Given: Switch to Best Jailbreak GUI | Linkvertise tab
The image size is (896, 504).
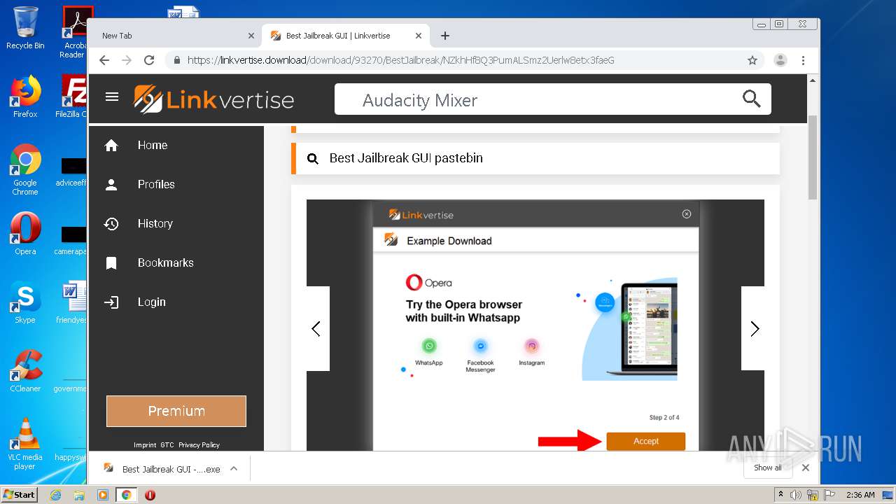Looking at the screenshot, I should click(x=345, y=36).
